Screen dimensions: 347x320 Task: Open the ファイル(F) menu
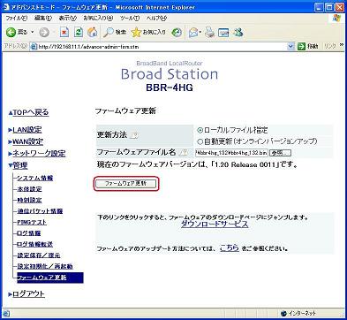tap(17, 19)
